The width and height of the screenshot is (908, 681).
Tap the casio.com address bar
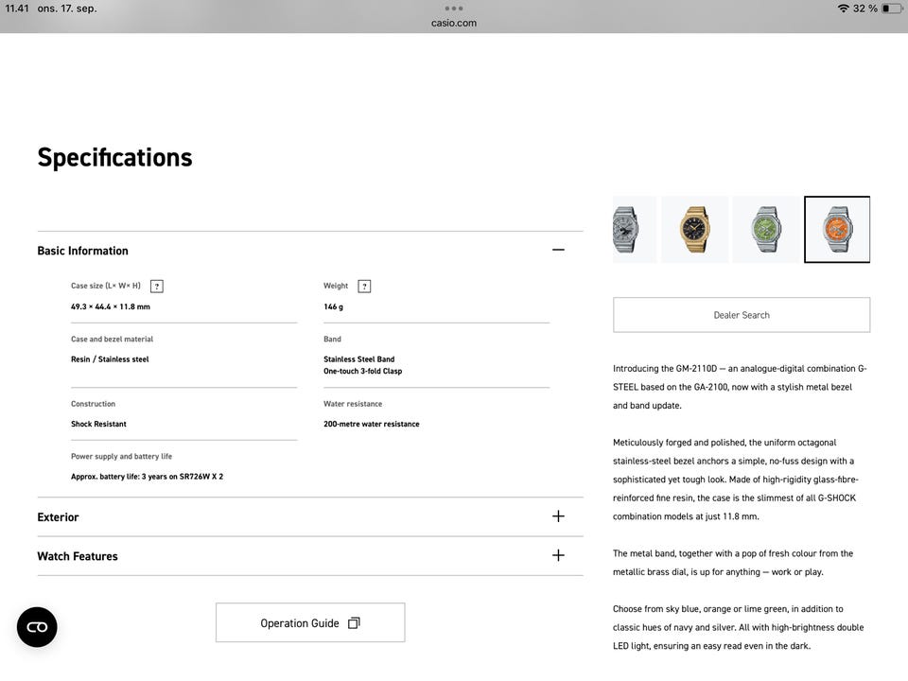(454, 23)
